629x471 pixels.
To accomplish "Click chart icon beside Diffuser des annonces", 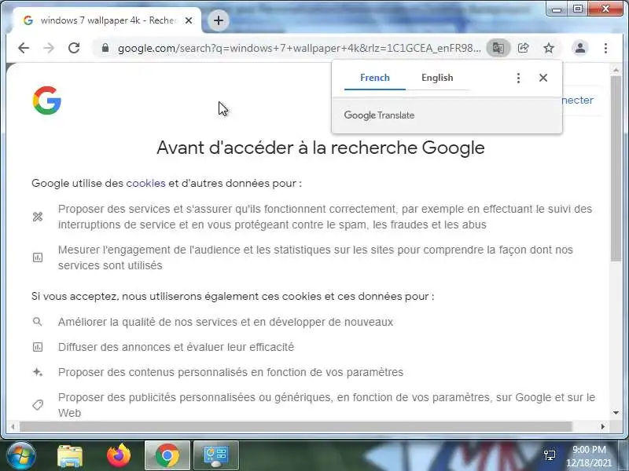I will click(38, 347).
